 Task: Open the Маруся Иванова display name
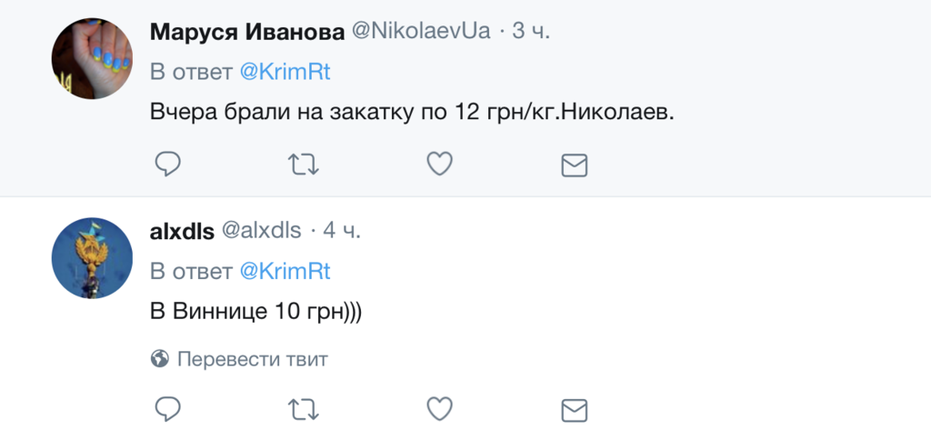(x=246, y=31)
